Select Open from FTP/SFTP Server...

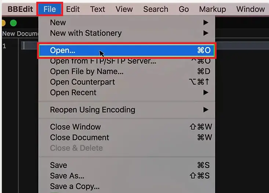pos(127,61)
